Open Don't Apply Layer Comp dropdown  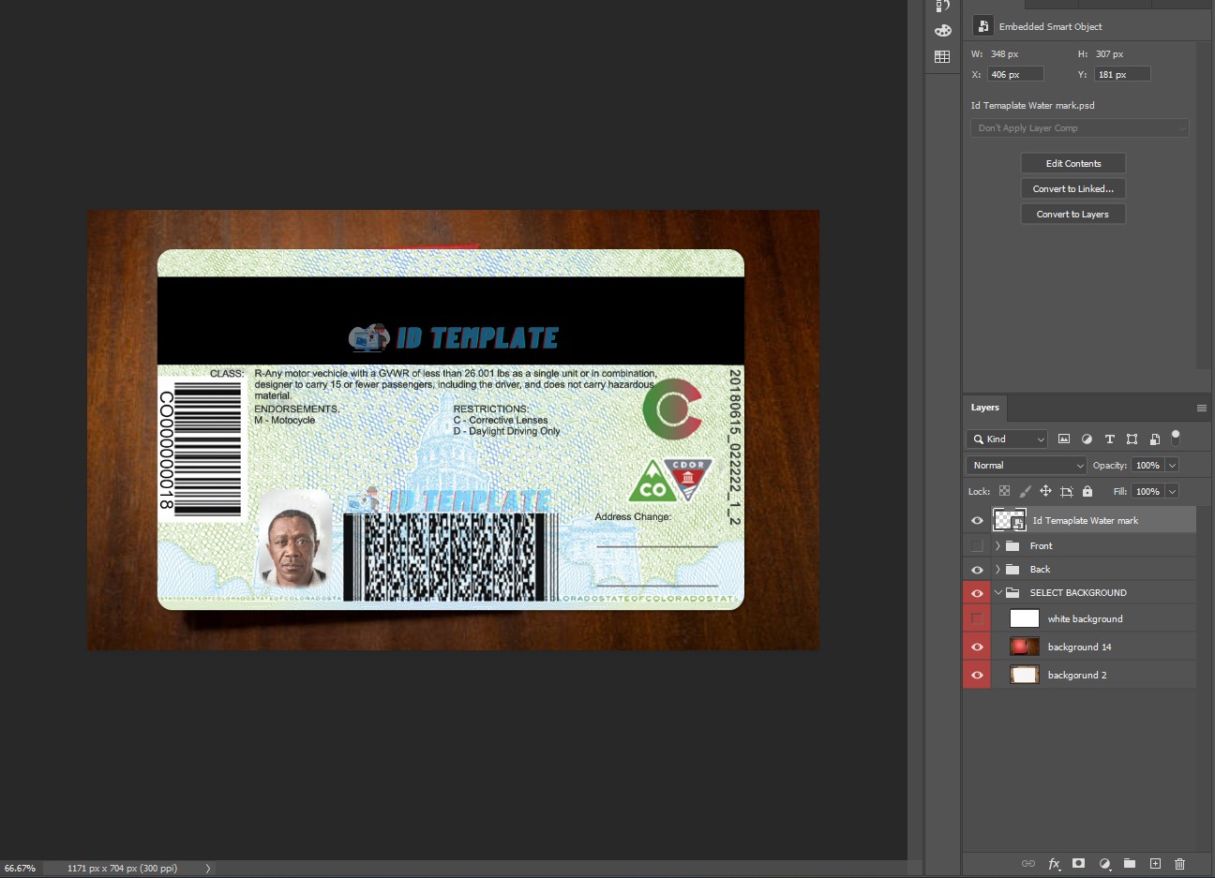point(1080,128)
